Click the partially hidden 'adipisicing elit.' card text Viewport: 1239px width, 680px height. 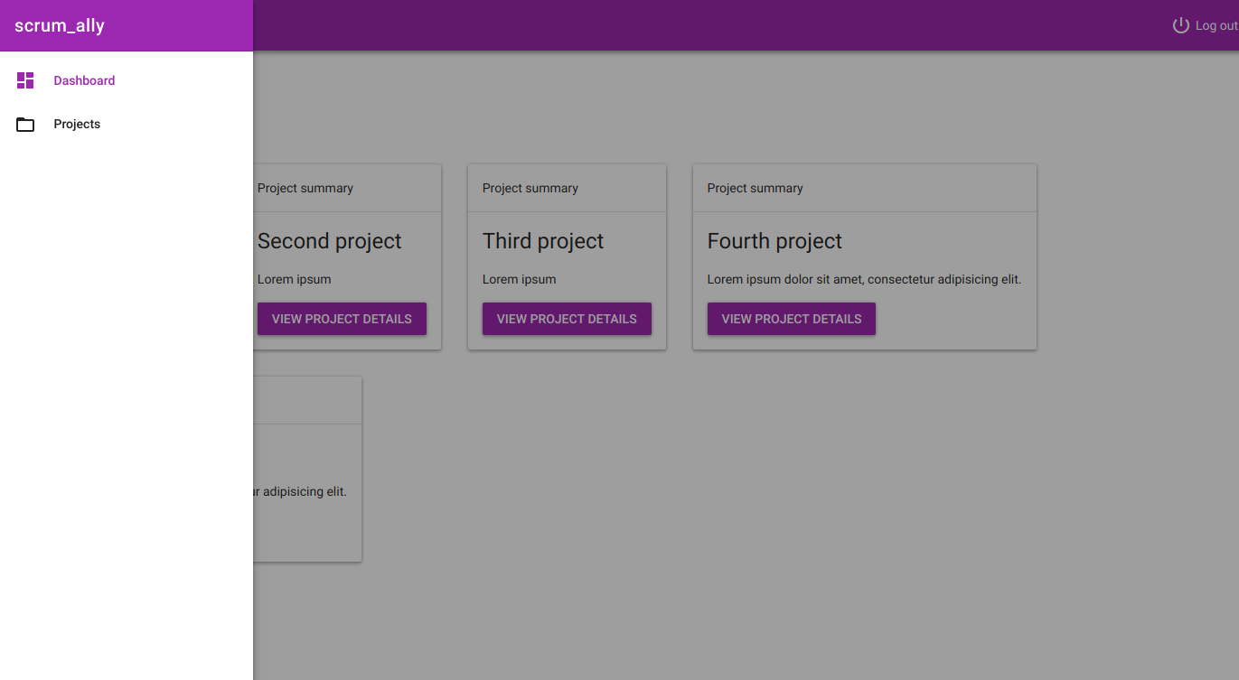coord(300,492)
